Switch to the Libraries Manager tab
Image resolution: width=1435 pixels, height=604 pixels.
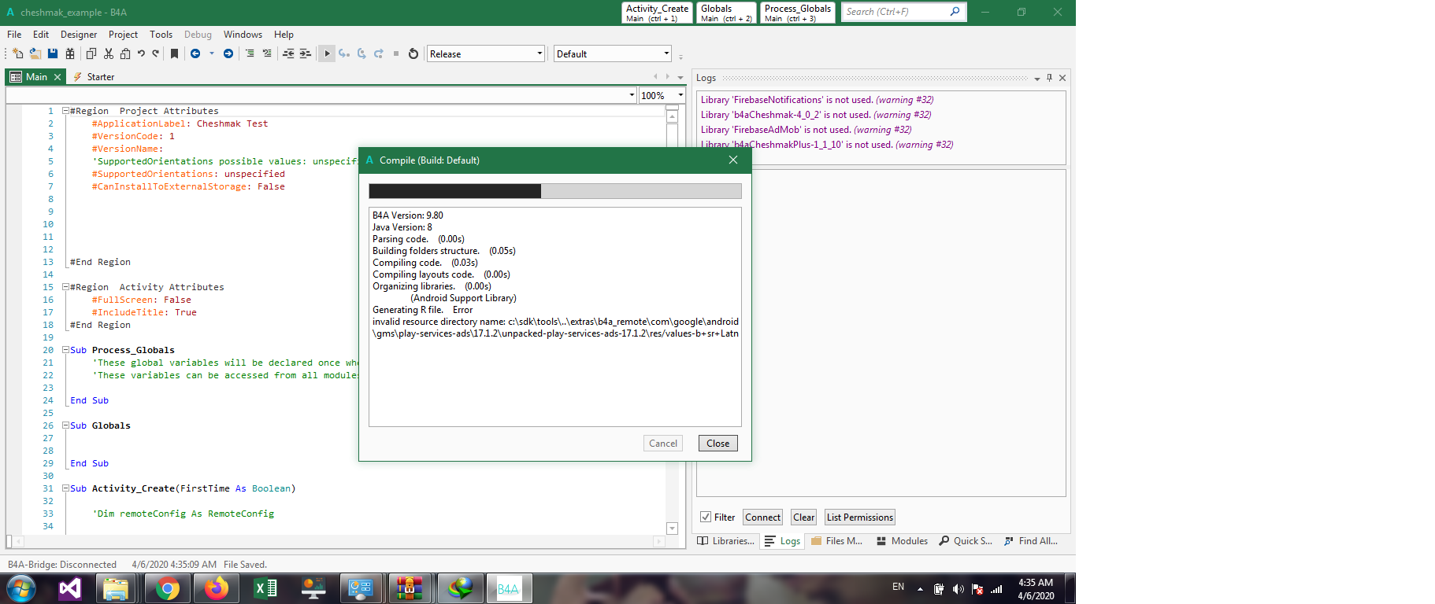[x=726, y=541]
